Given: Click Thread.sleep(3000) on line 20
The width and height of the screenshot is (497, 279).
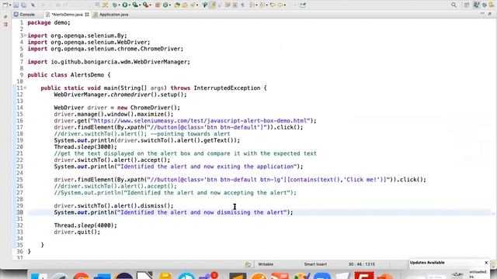Looking at the screenshot, I should pyautogui.click(x=85, y=146).
